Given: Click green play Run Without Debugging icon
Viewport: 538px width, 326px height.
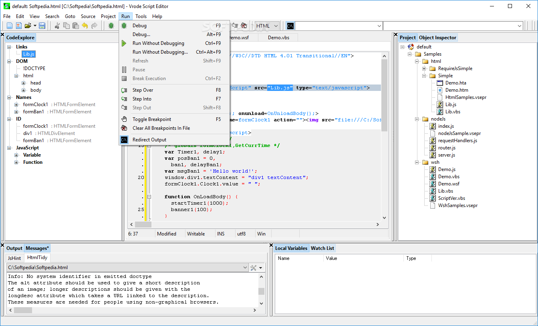Looking at the screenshot, I should pos(125,43).
